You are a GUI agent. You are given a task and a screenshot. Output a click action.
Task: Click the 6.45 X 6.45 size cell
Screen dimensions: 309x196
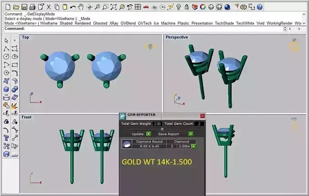tap(149, 146)
